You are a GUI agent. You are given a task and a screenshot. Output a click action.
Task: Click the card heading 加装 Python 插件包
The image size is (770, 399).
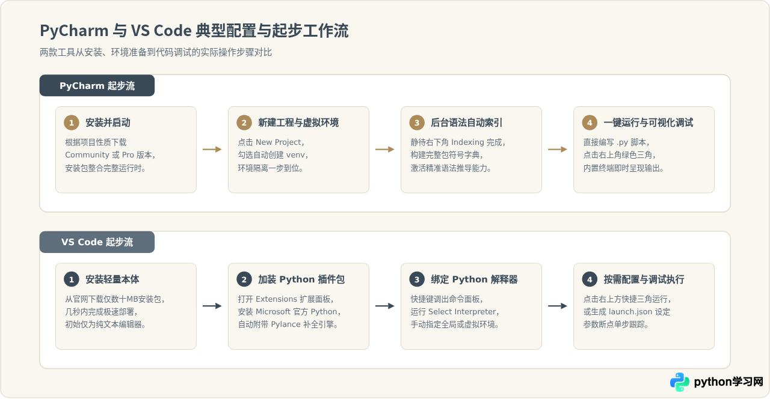301,279
